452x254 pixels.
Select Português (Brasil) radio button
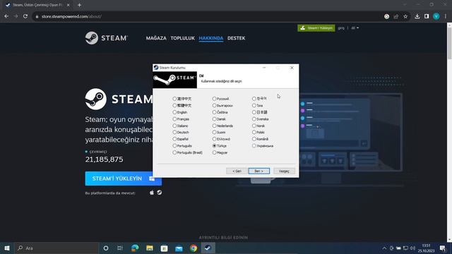[x=174, y=152]
